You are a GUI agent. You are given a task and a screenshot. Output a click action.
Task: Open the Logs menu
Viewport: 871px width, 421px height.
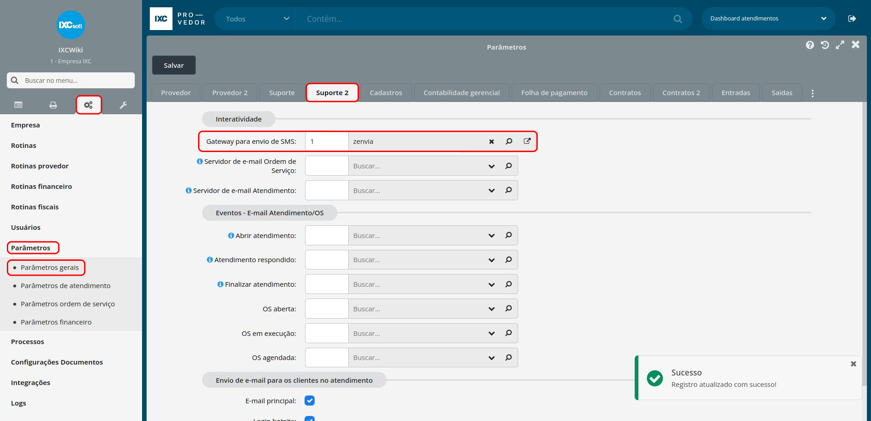[x=18, y=403]
